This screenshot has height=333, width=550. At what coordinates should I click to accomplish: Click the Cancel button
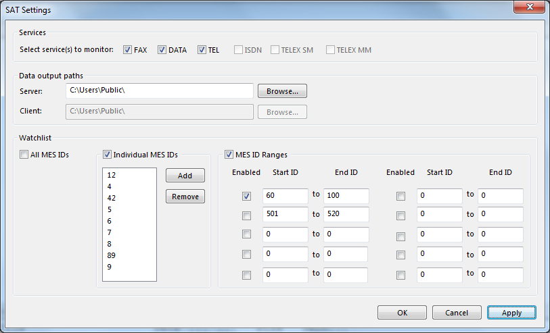pyautogui.click(x=457, y=312)
